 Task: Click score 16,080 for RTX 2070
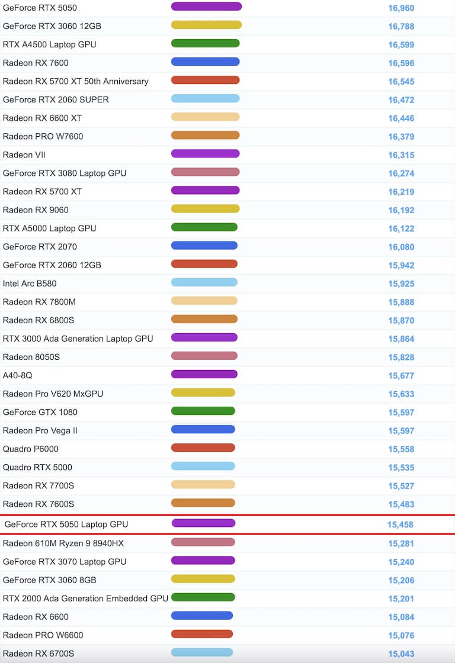[401, 247]
